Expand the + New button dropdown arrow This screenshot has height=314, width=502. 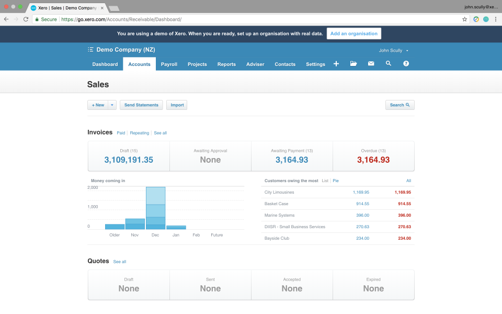(x=111, y=105)
